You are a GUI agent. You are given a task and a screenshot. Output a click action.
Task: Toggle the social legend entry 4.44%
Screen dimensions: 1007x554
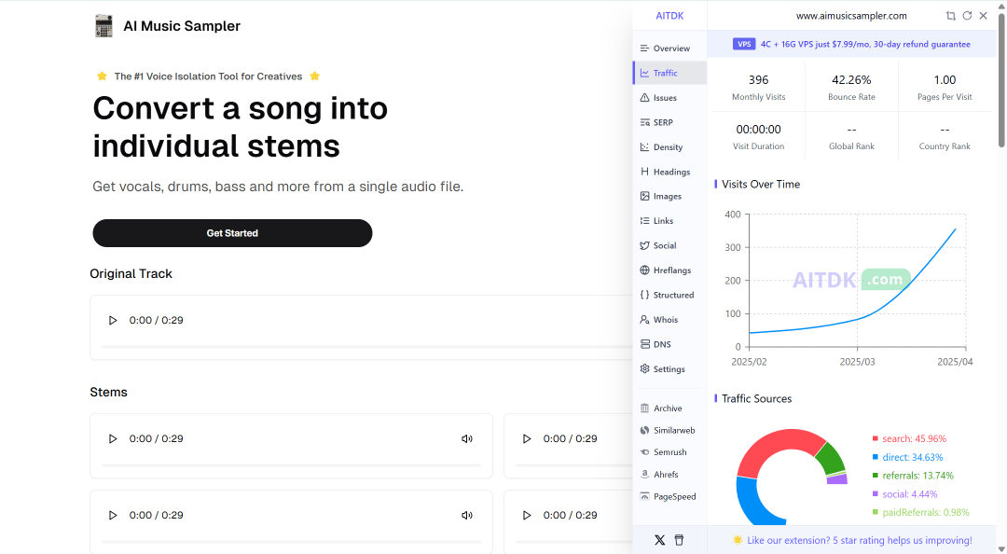904,494
